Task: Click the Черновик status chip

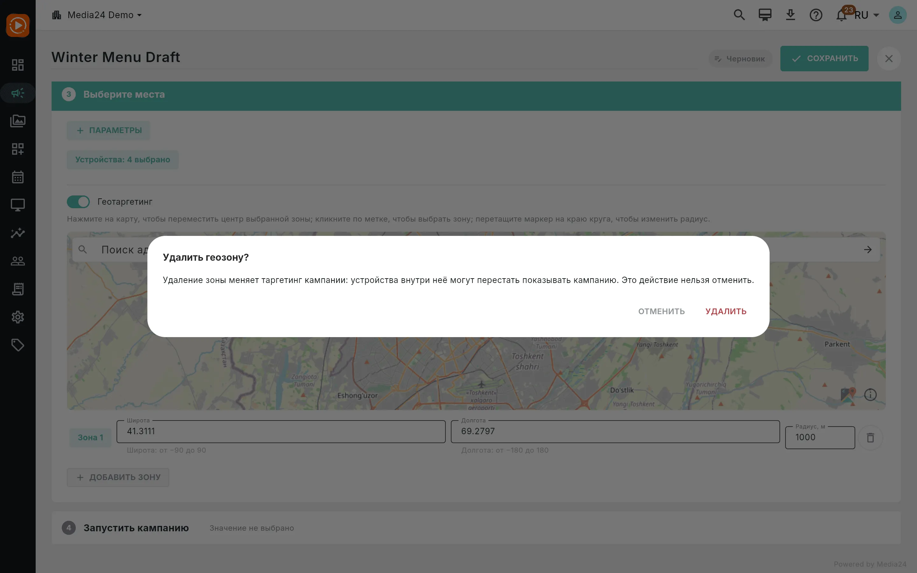Action: [740, 59]
